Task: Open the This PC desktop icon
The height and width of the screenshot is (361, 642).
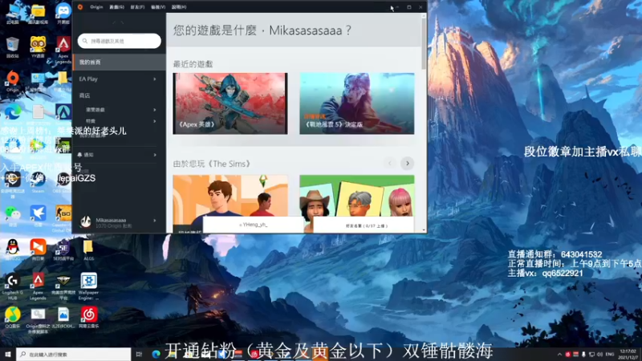Action: click(x=13, y=12)
